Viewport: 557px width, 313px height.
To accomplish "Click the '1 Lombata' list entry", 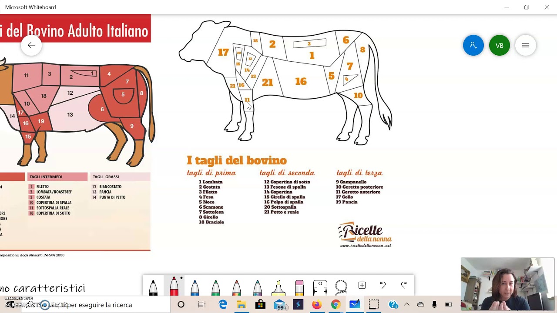I will pos(211,182).
